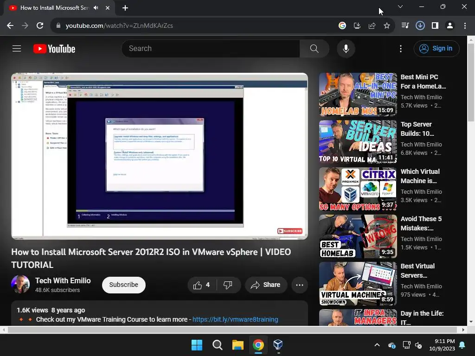Click the magnifier search button beside the search box
475x356 pixels.
pos(314,48)
